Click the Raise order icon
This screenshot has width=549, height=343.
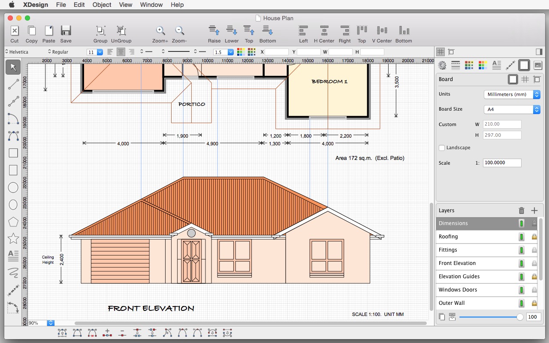(214, 31)
